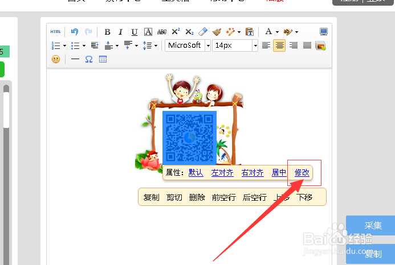The height and width of the screenshot is (265, 395).
Task: Open the font color dropdown arrow
Action: [277, 32]
